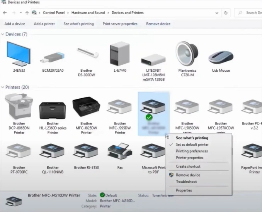
Task: Click Remove device in context menu
Action: [x=188, y=175]
